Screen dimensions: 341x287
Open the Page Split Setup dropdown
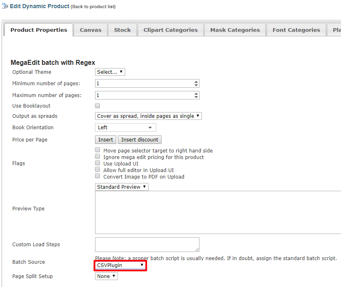coord(106,276)
